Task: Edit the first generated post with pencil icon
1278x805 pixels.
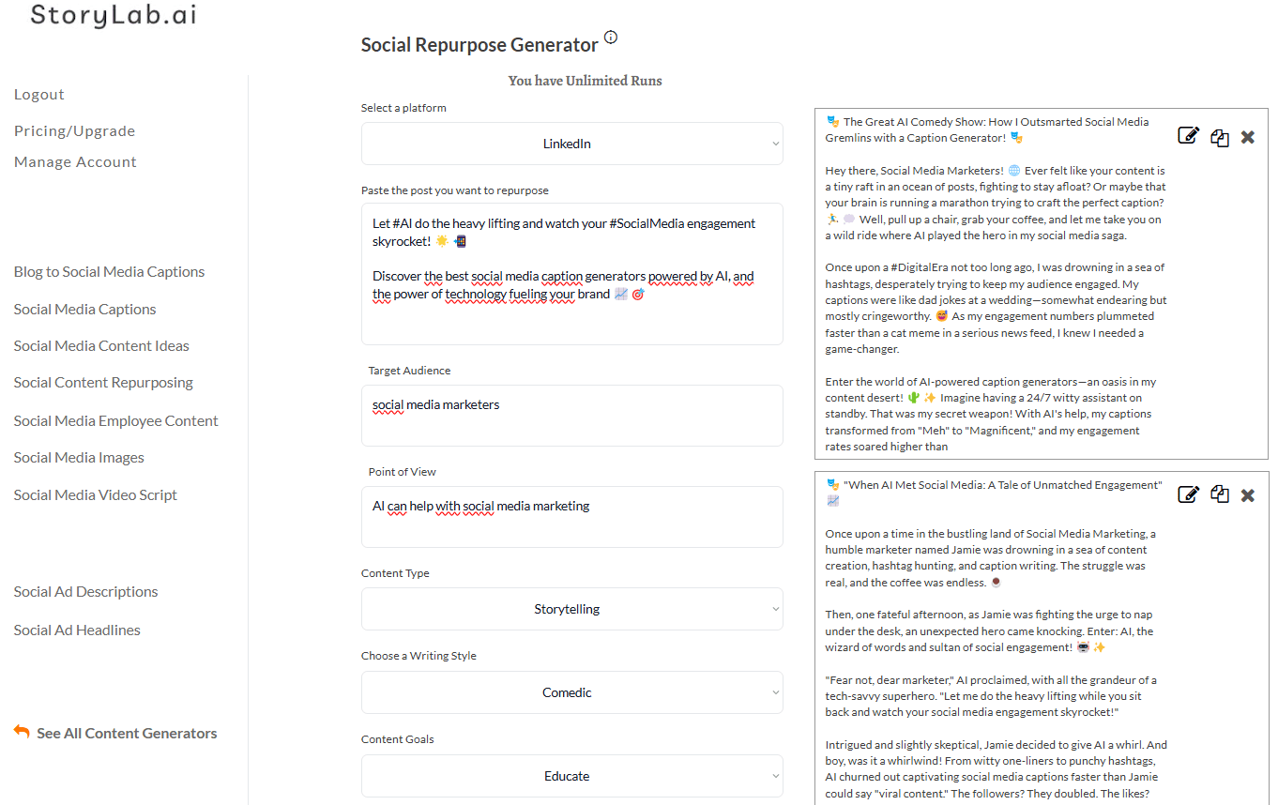Action: pyautogui.click(x=1188, y=136)
